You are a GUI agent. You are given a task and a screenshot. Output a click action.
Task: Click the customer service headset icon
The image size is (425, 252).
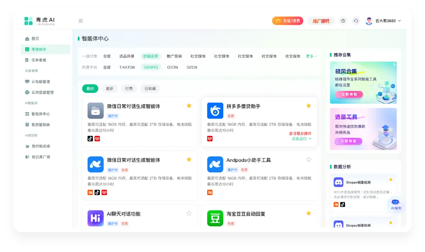pyautogui.click(x=356, y=21)
